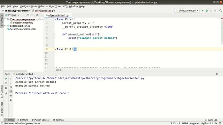Image resolution: width=223 pixels, height=125 pixels.
Task: Click the up-the-stack-trace arrow
Action: pyautogui.click(x=11, y=79)
